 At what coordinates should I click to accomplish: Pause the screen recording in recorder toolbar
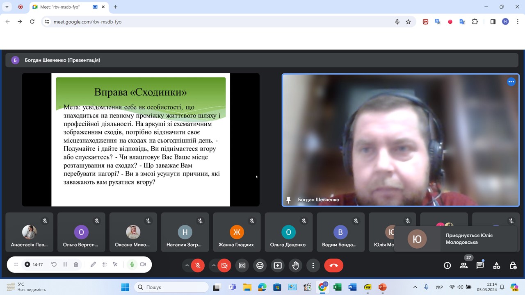click(x=65, y=265)
